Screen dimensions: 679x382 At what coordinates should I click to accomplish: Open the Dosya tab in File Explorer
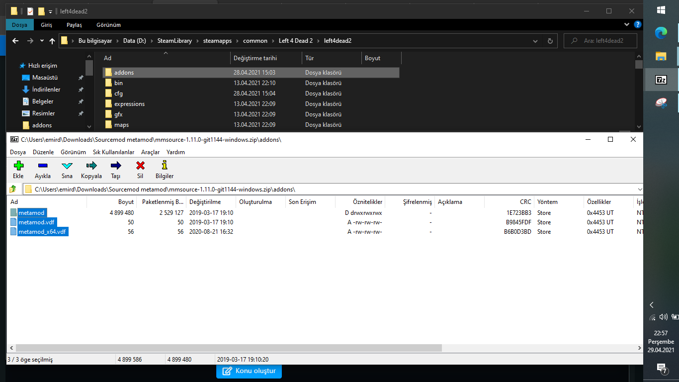[20, 25]
